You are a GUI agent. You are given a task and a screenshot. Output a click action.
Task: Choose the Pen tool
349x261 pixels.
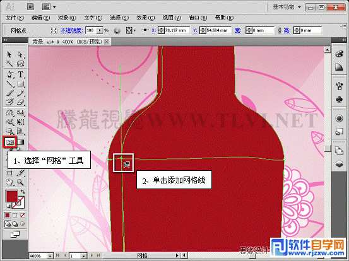(x=9, y=74)
